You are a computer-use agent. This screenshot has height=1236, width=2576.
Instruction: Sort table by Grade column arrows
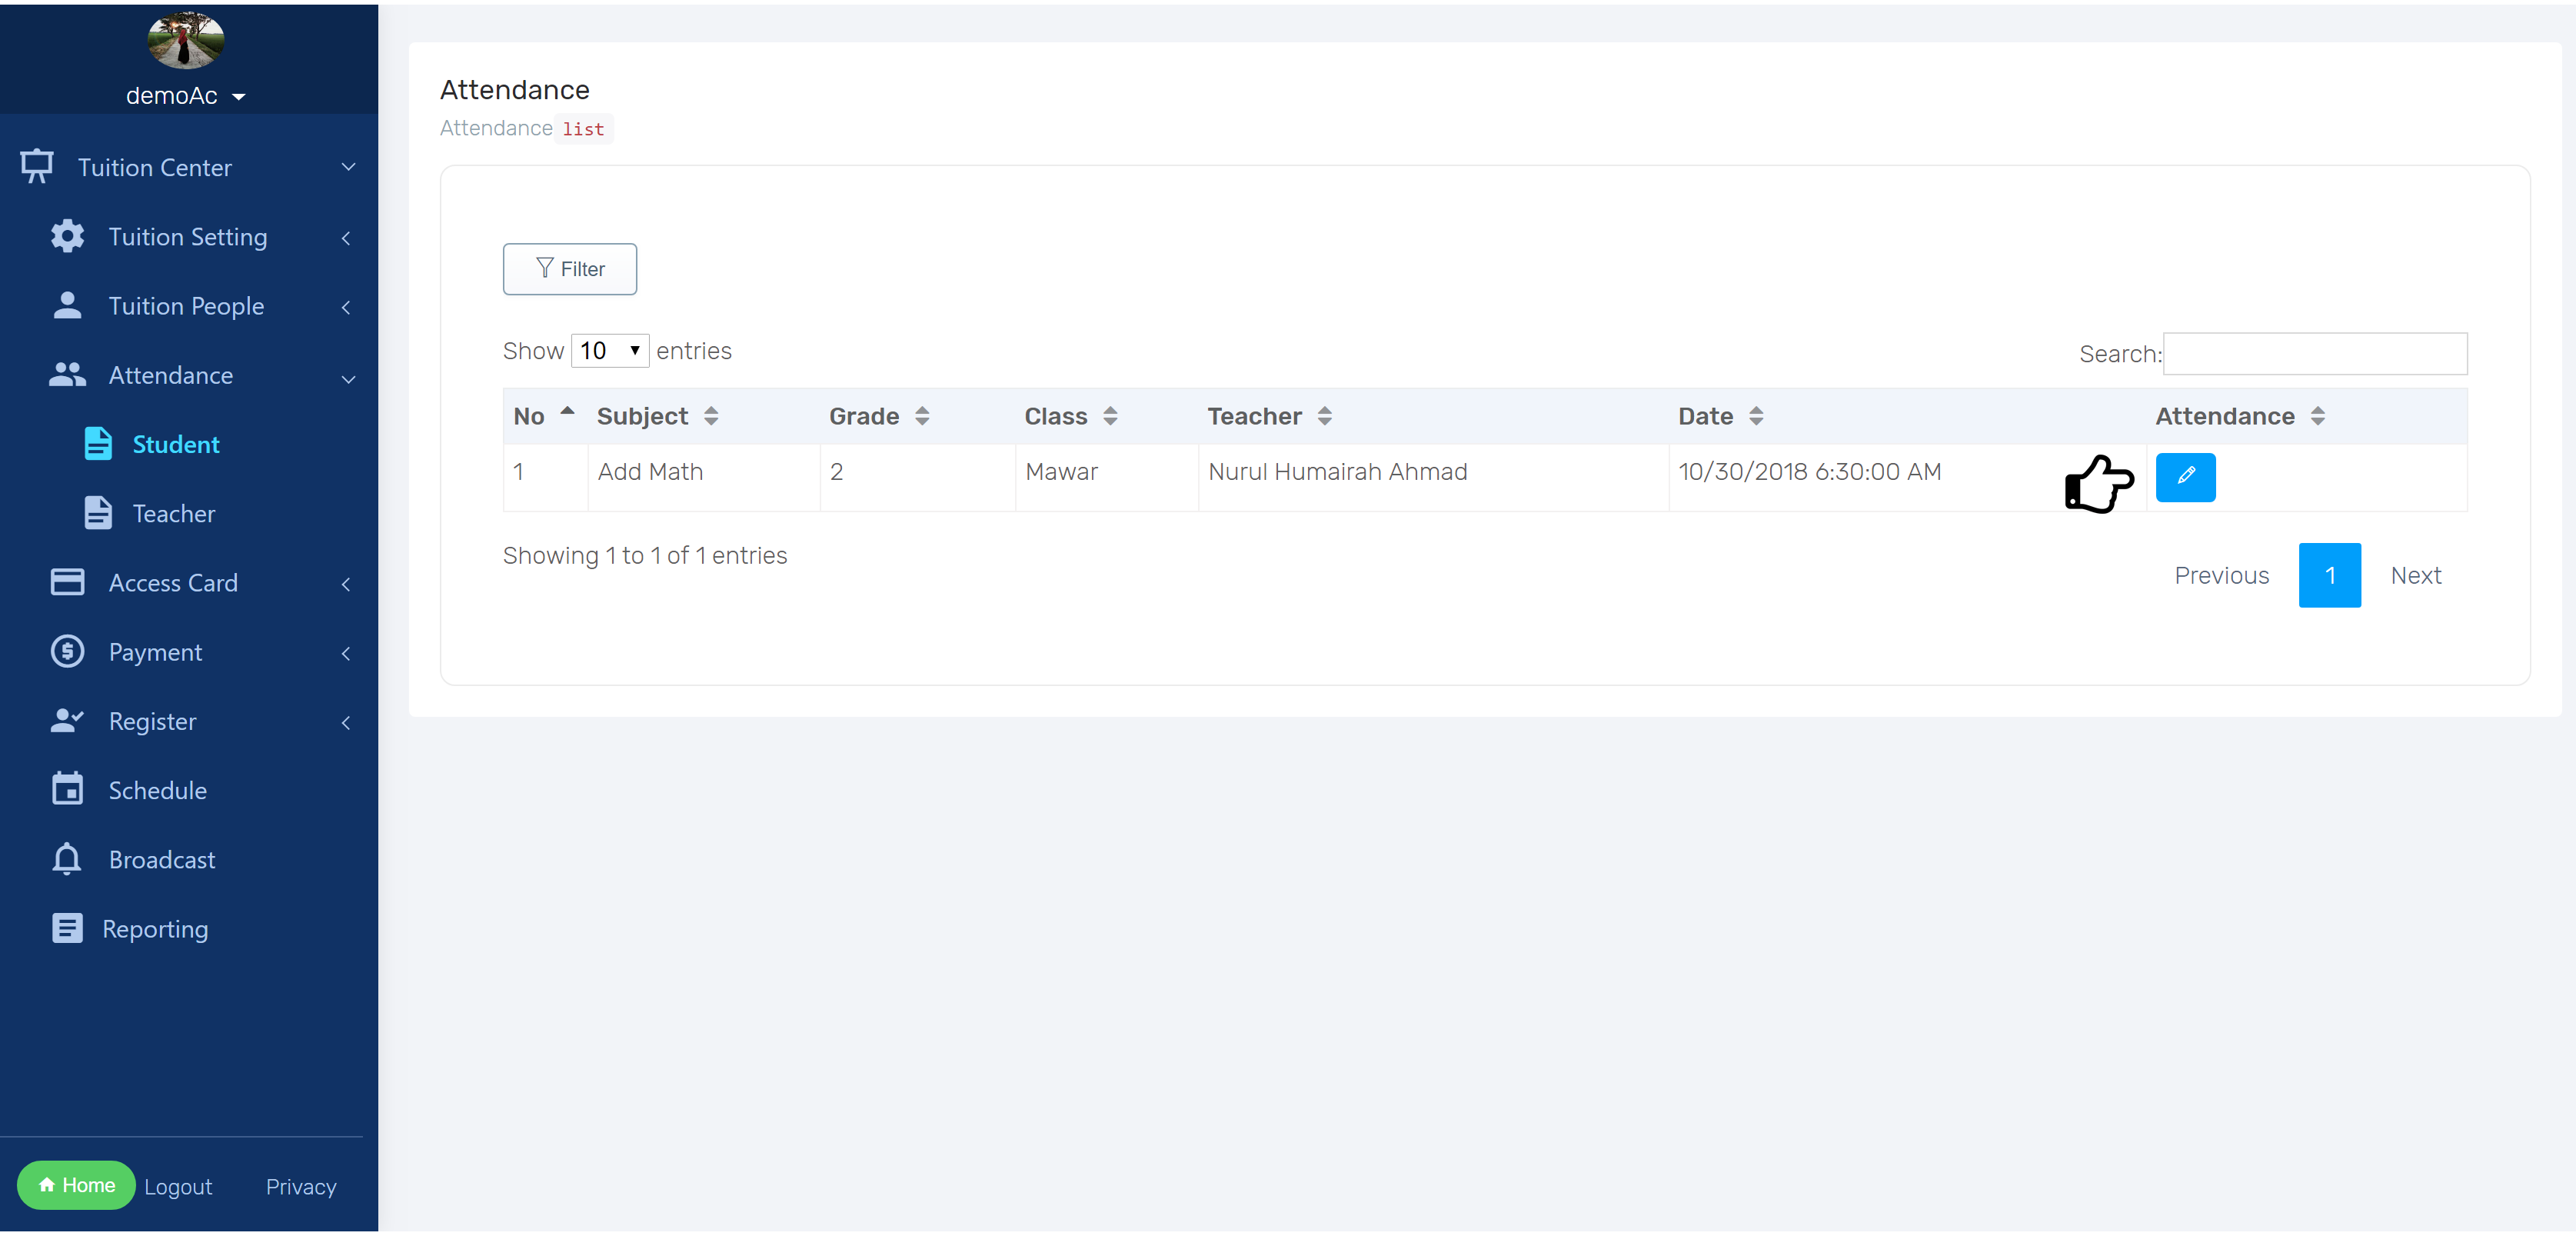point(922,416)
